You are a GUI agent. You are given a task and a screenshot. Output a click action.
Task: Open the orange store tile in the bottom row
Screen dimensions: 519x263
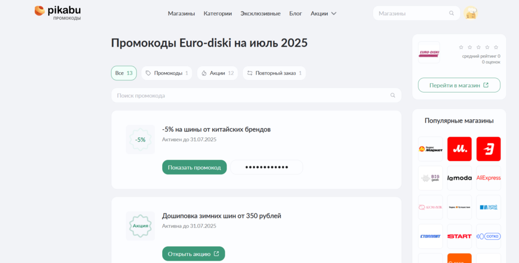pos(459,258)
